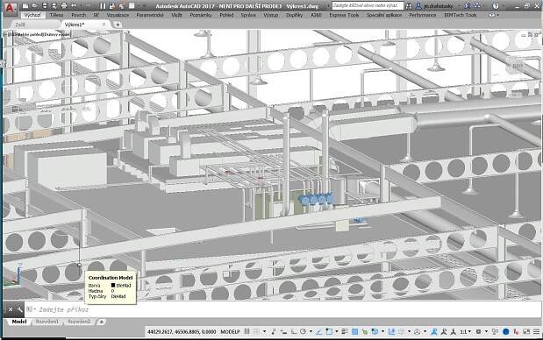Add new drawing tab with plus button
543x340 pixels.
pyautogui.click(x=118, y=25)
